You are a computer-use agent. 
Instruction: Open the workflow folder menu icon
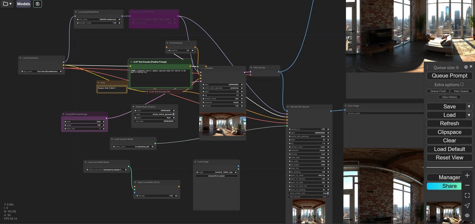7,4
